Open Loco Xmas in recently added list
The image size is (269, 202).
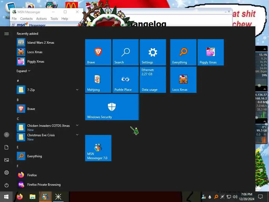pyautogui.click(x=48, y=52)
